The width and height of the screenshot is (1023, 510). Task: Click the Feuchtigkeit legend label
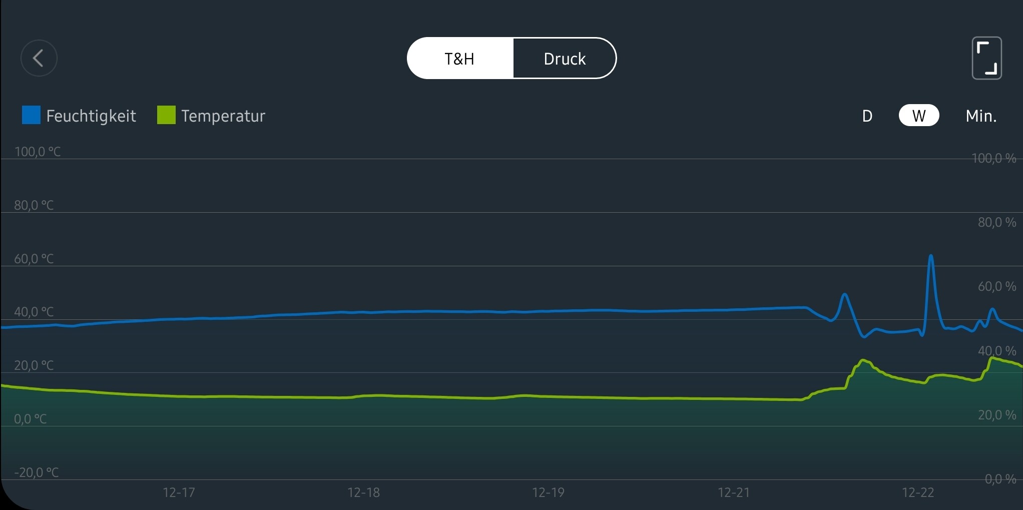(x=91, y=116)
